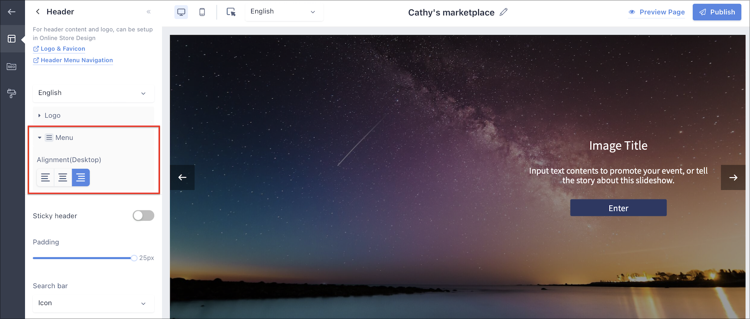The width and height of the screenshot is (750, 319).
Task: Go back from Header panel chevron
Action: (38, 12)
